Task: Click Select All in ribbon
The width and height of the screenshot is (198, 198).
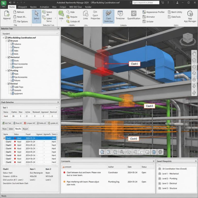Action: coord(47,13)
